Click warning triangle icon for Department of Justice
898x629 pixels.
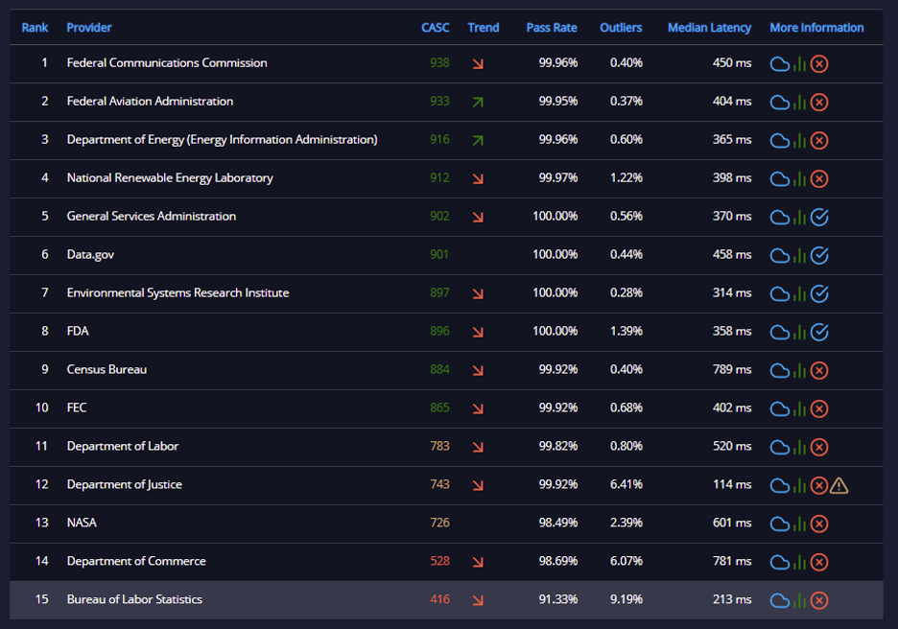click(x=839, y=486)
